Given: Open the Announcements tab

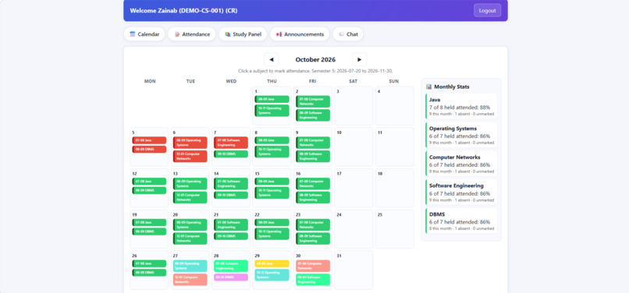Looking at the screenshot, I should click(300, 34).
